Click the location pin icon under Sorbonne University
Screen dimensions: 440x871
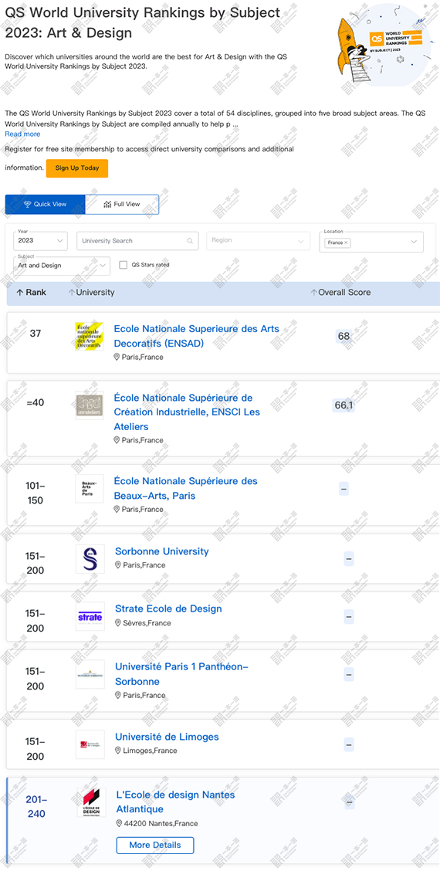(118, 565)
